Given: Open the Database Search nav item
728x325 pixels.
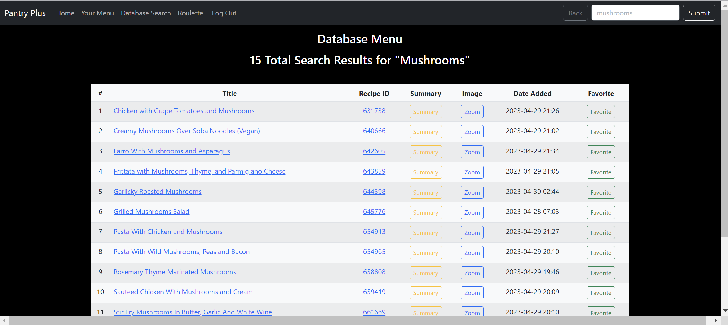Looking at the screenshot, I should 146,13.
